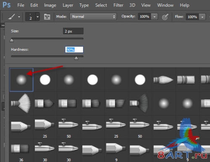Open the Type menu
Image resolution: width=210 pixels, height=162 pixels.
point(84,5)
